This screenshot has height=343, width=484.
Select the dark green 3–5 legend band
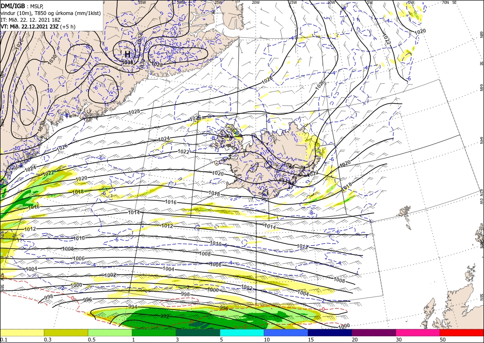[x=198, y=332]
